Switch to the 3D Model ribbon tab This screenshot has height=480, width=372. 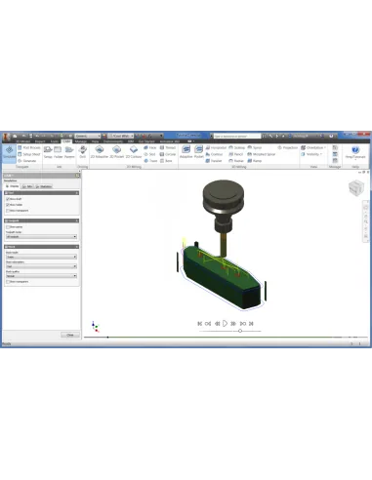pos(23,141)
